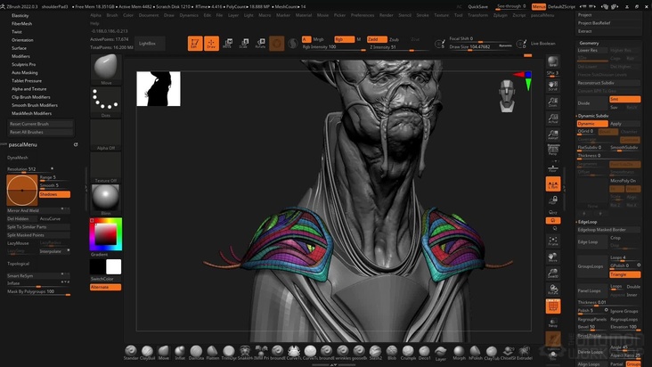Image resolution: width=652 pixels, height=367 pixels.
Task: Adjust the Draw Size slider
Action: tap(481, 47)
